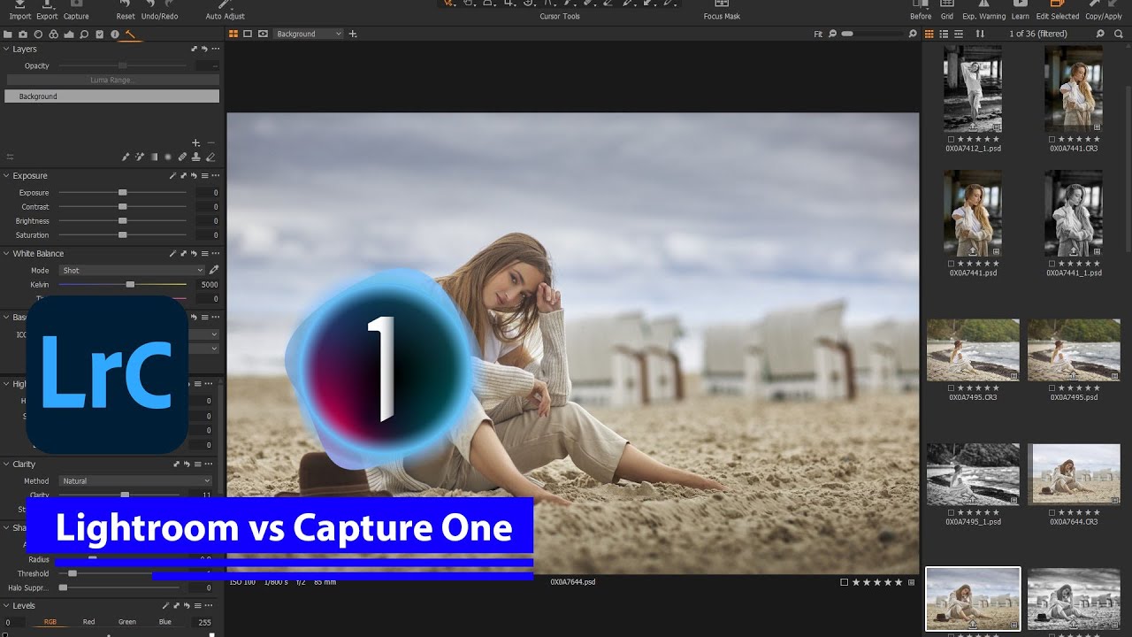Switch viewer to single-view mode
This screenshot has width=1132, height=637.
click(249, 34)
